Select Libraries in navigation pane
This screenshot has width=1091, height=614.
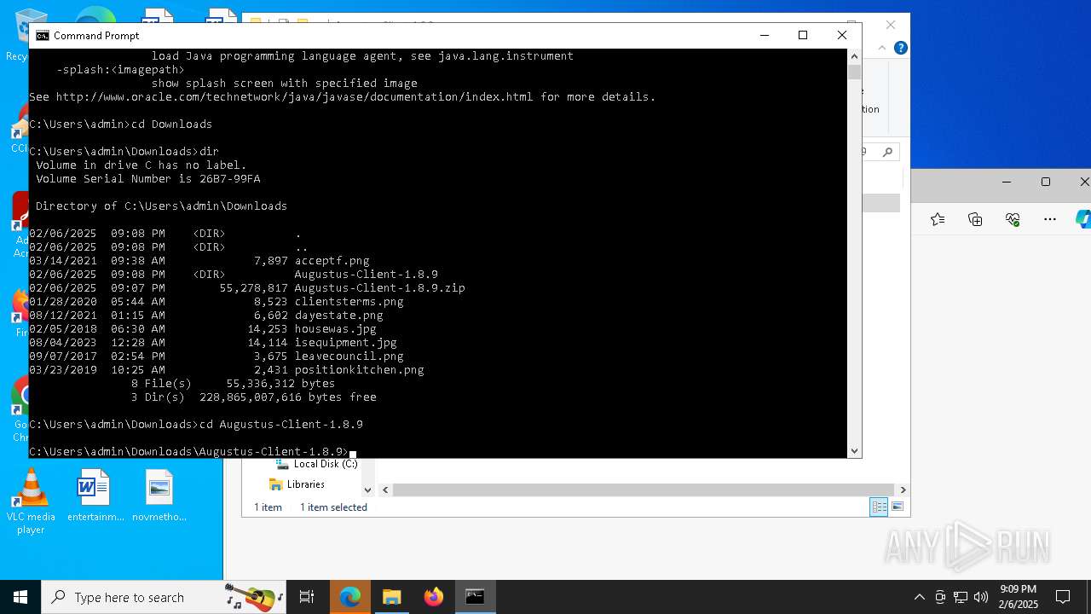click(297, 484)
